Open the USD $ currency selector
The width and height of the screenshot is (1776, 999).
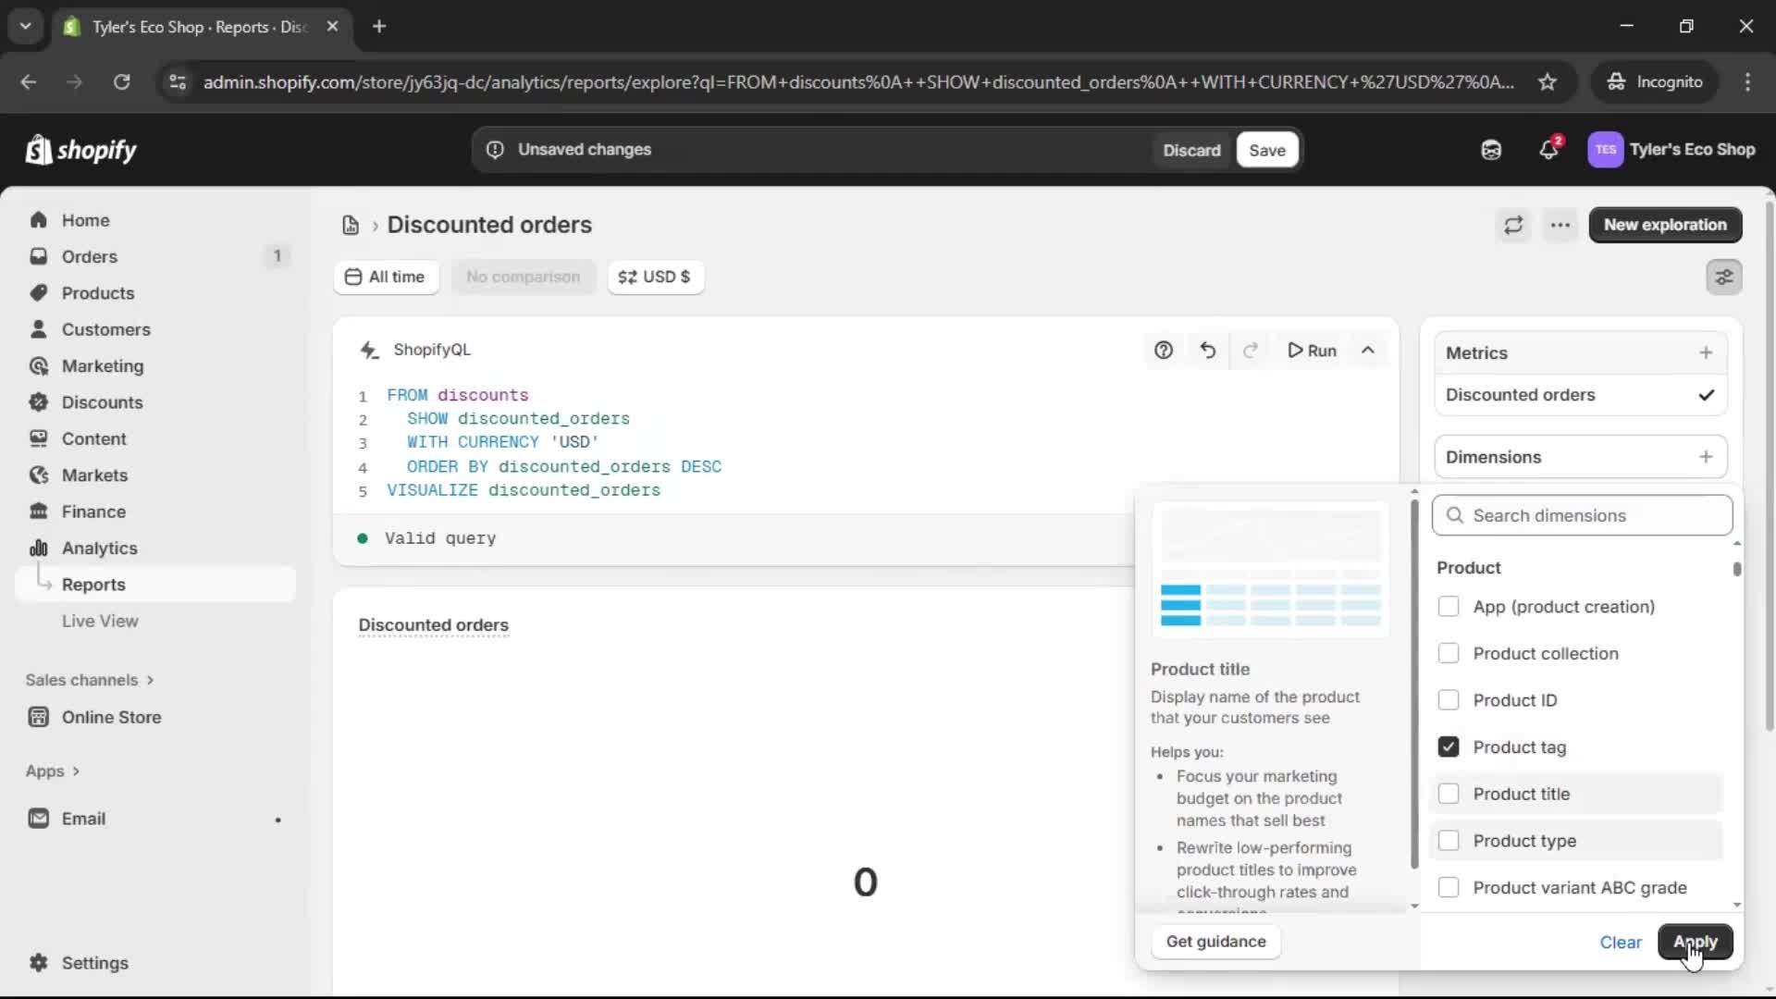[x=655, y=277]
